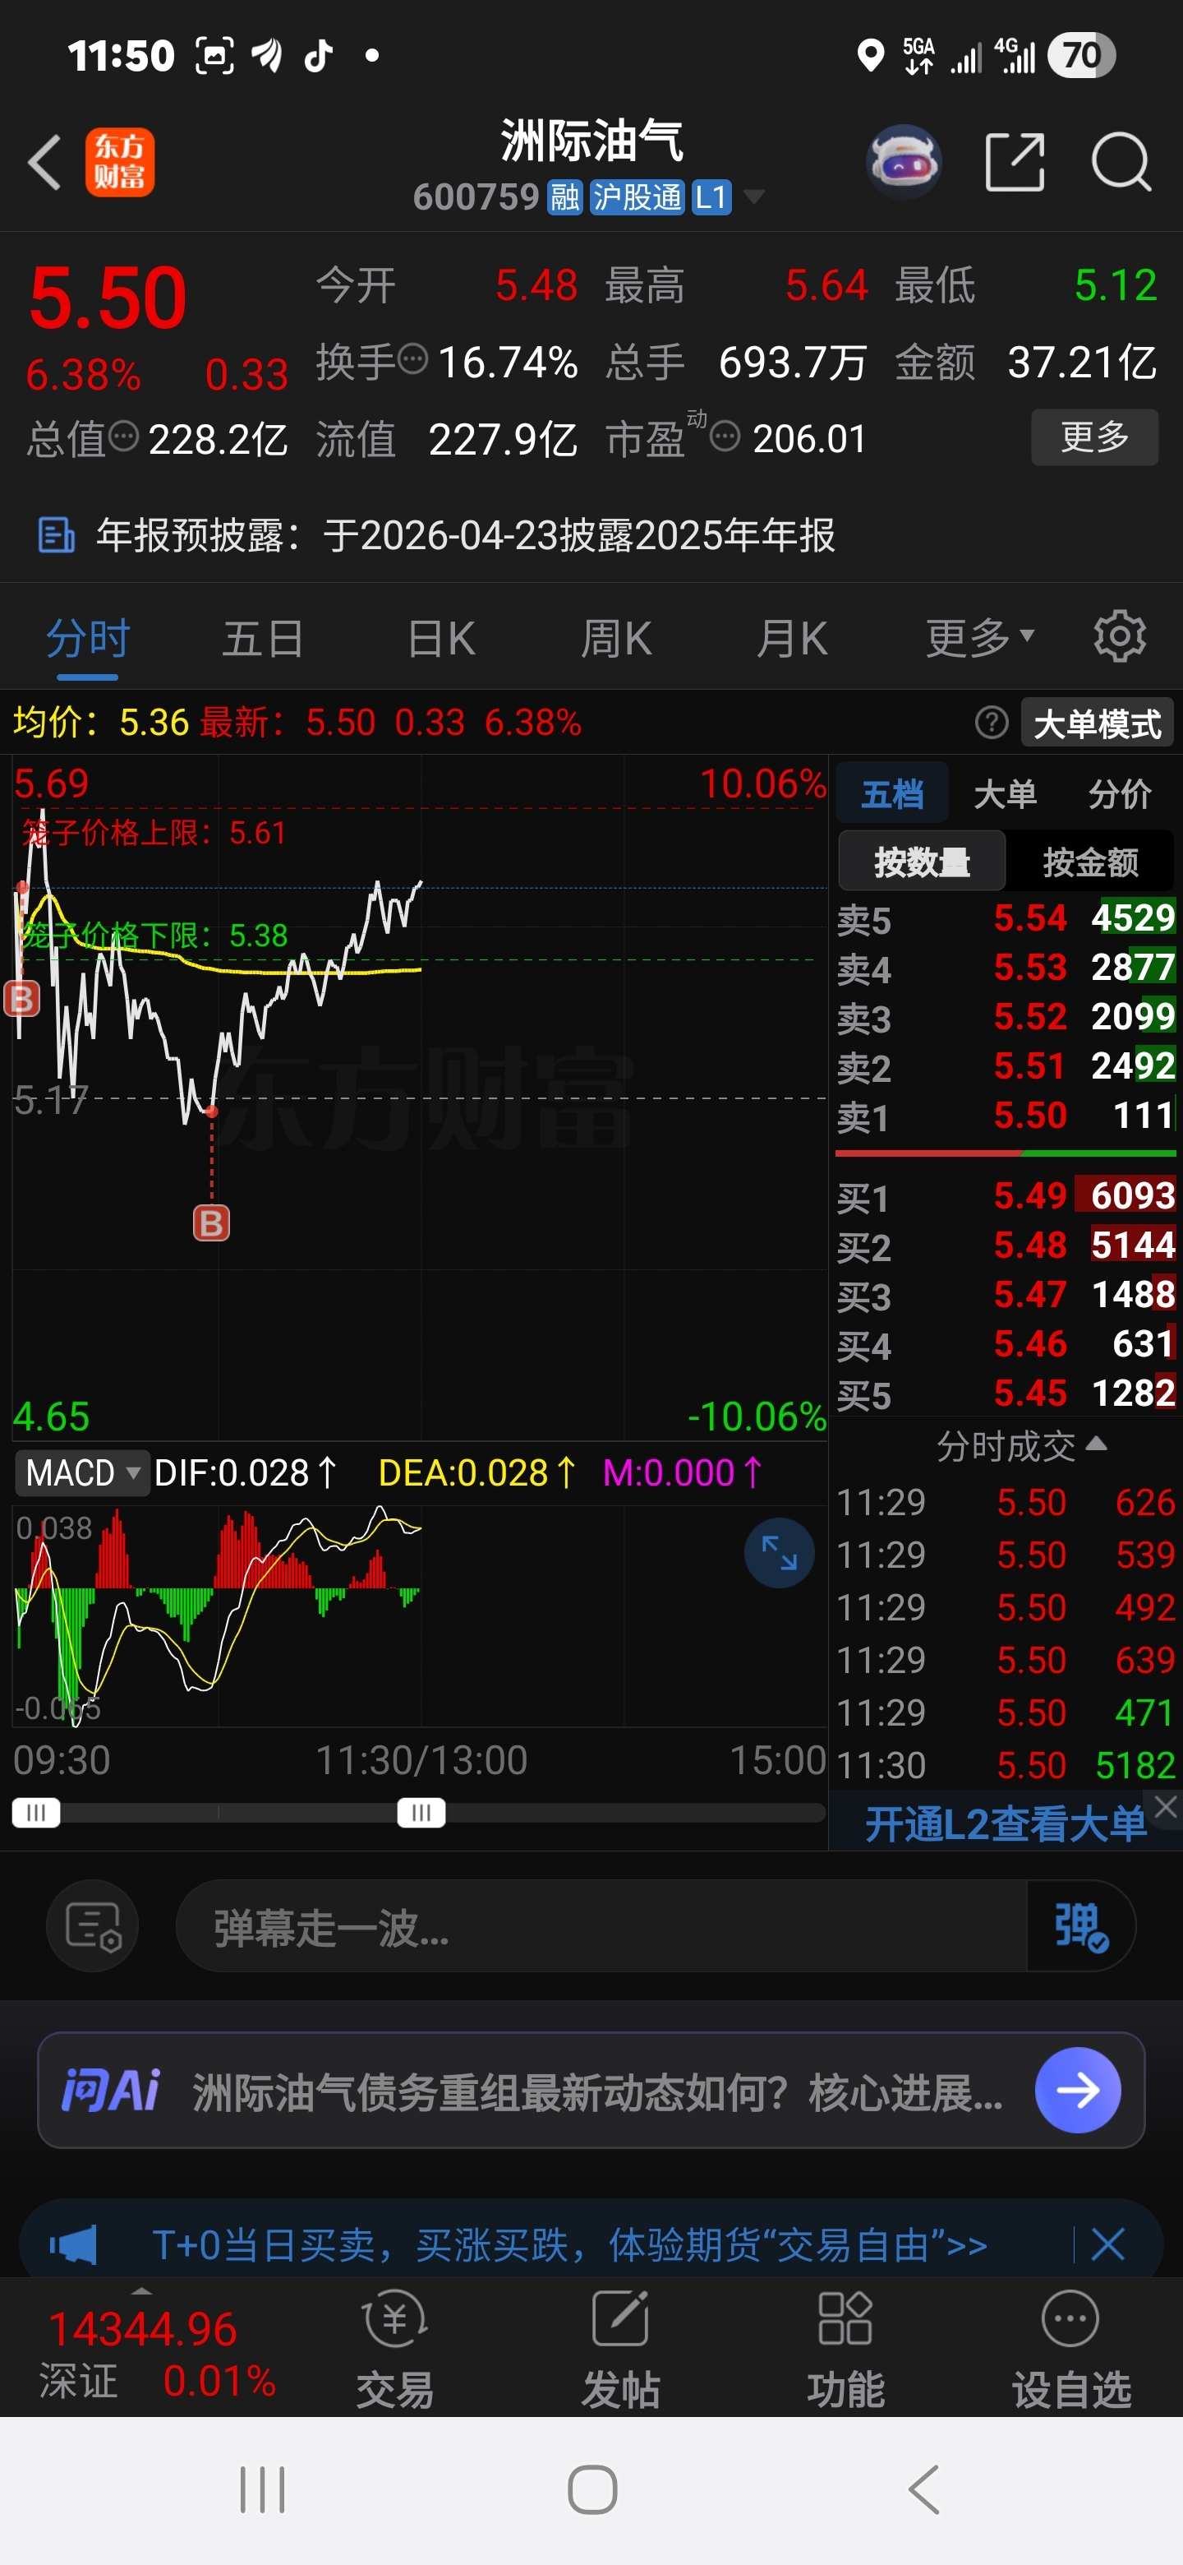Tap the megaphone announcement icon

[74, 2244]
